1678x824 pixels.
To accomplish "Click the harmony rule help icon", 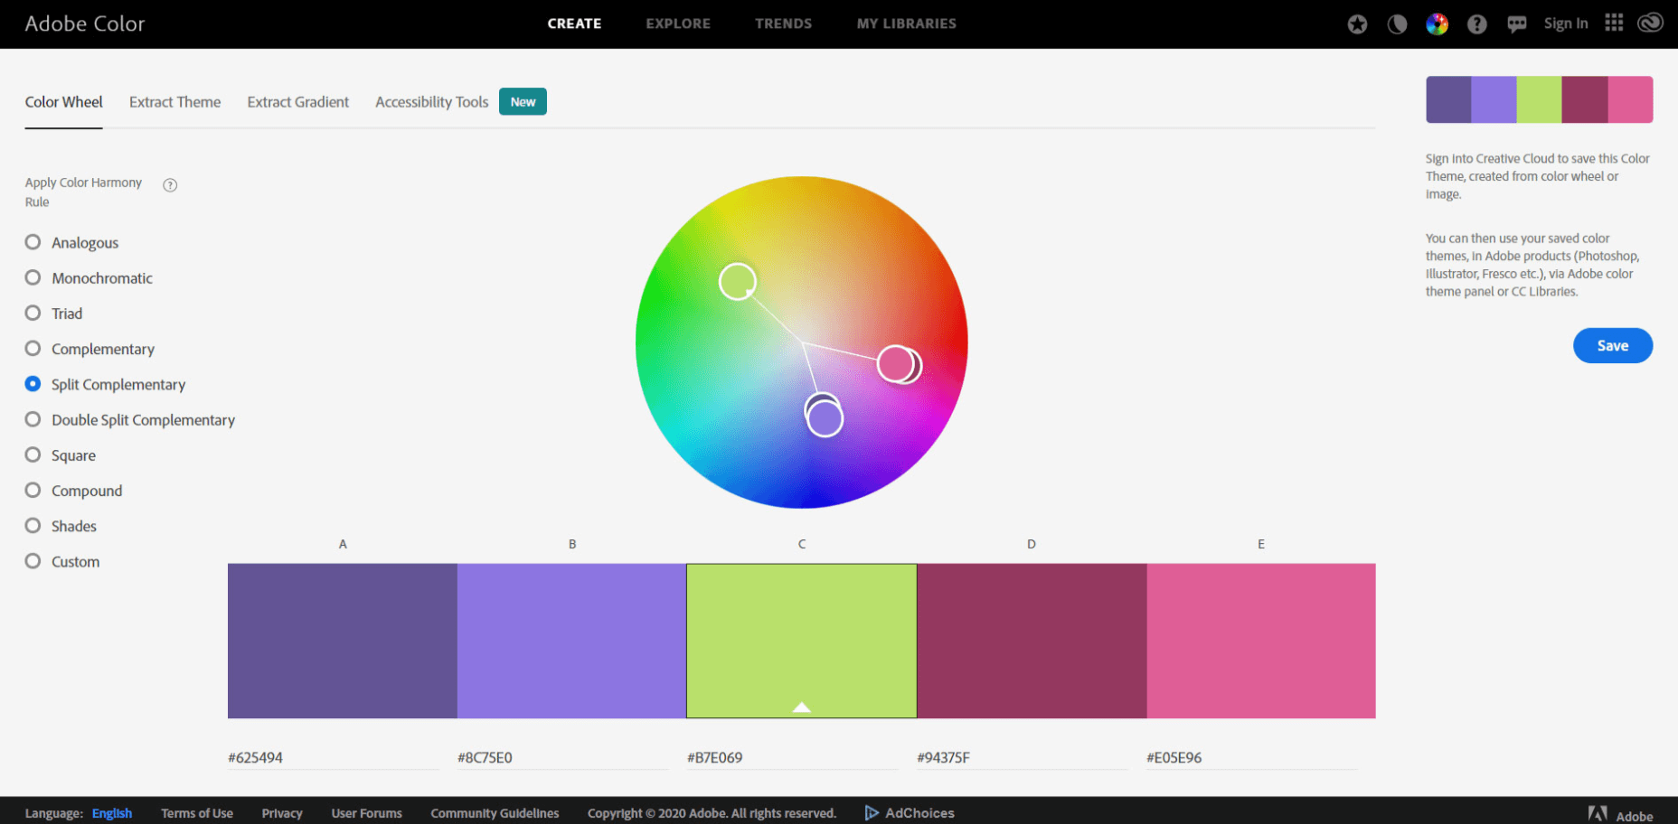I will 170,185.
